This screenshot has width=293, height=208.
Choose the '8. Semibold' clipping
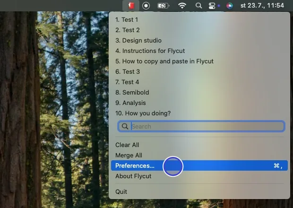tap(199, 92)
